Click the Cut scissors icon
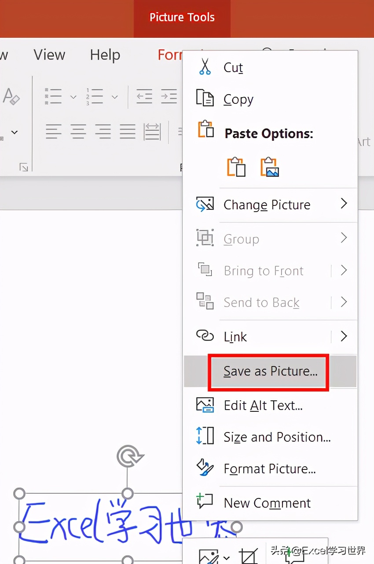Viewport: 374px width, 564px height. click(205, 67)
